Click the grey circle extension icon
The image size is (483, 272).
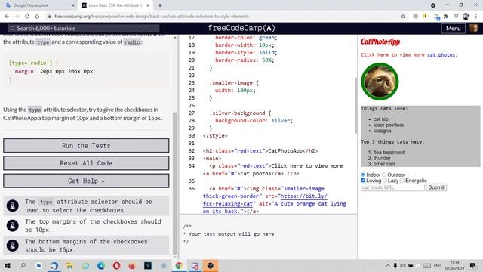pyautogui.click(x=416, y=17)
